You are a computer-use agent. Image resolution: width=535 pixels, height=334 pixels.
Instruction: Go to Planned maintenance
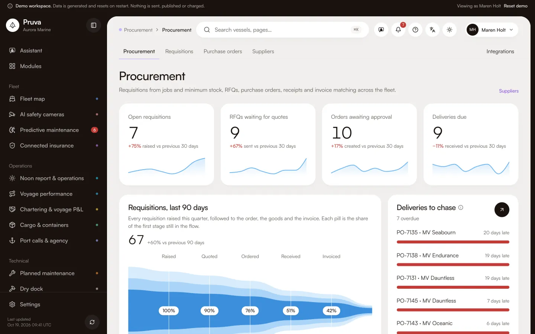(53, 273)
